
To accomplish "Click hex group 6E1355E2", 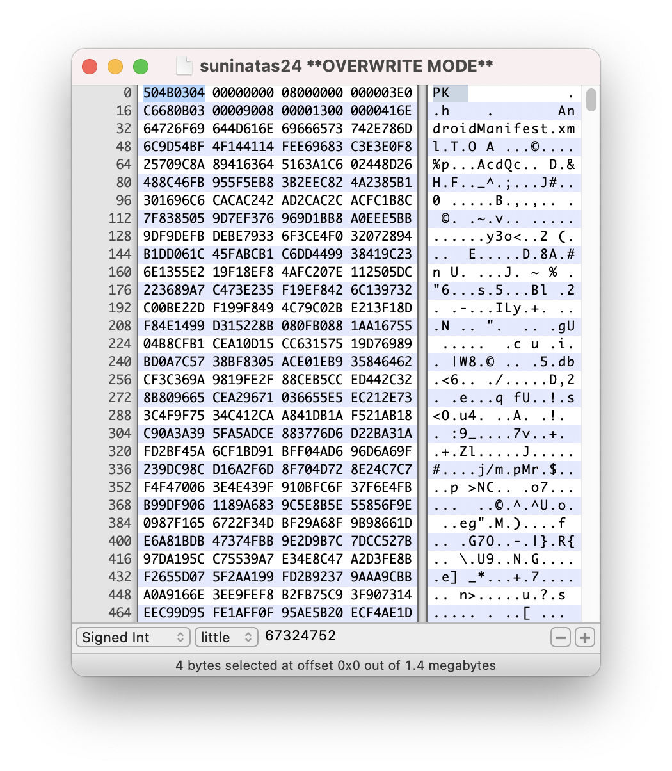I will click(174, 272).
